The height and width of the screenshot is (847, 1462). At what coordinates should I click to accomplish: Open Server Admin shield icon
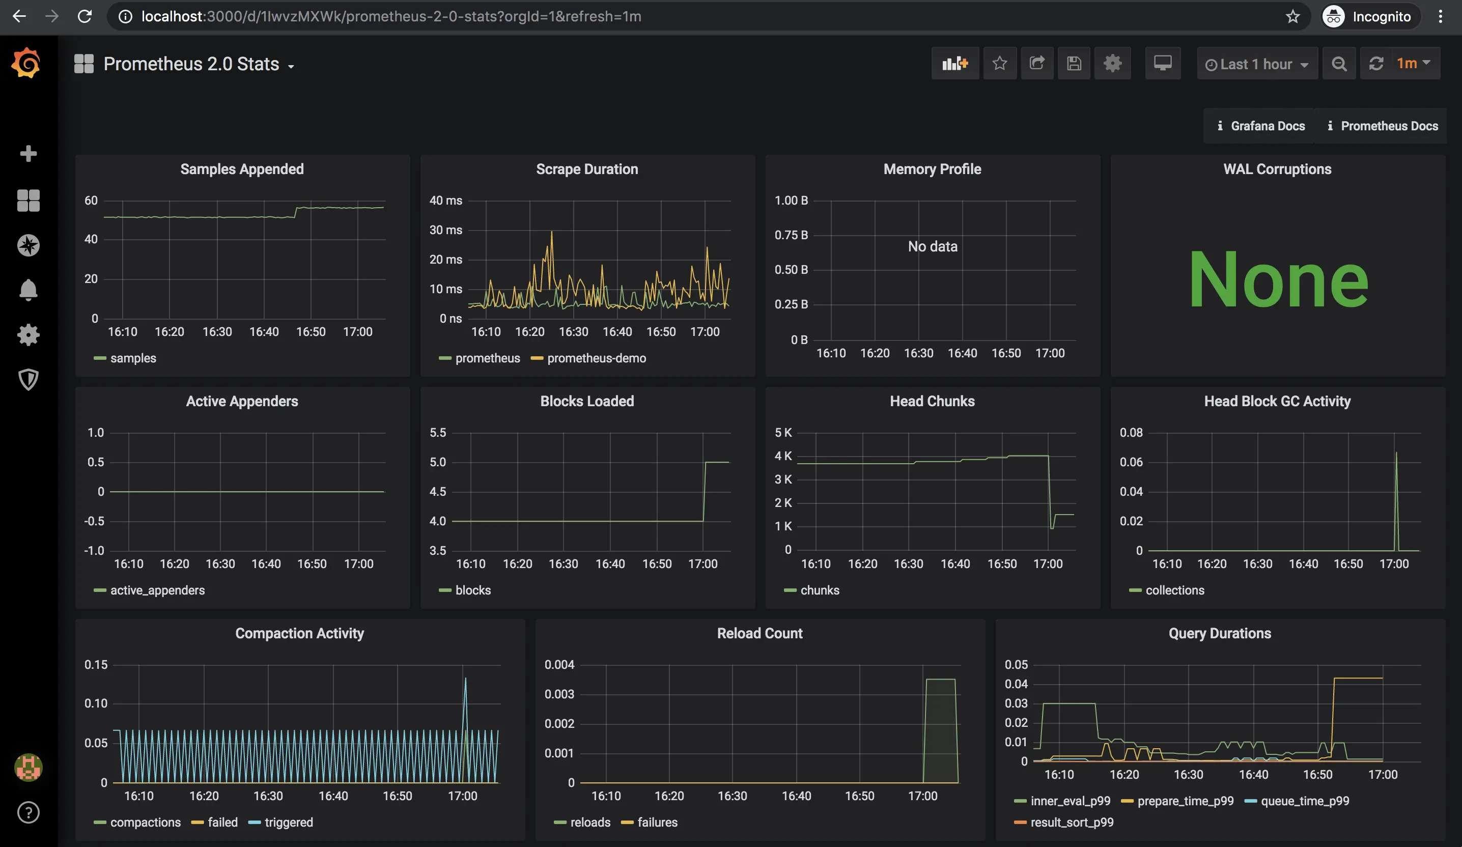point(29,379)
